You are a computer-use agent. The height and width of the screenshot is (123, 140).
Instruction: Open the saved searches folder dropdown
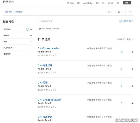109,12
